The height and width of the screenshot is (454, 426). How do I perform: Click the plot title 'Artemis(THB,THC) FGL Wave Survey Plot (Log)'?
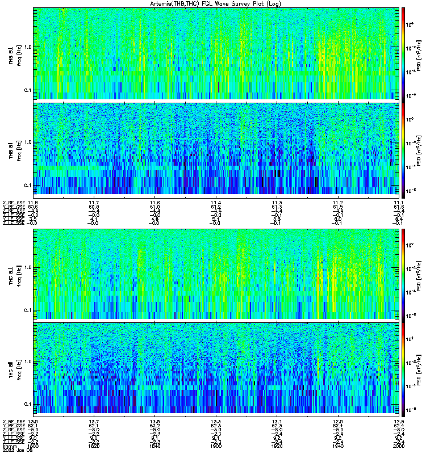pos(215,4)
